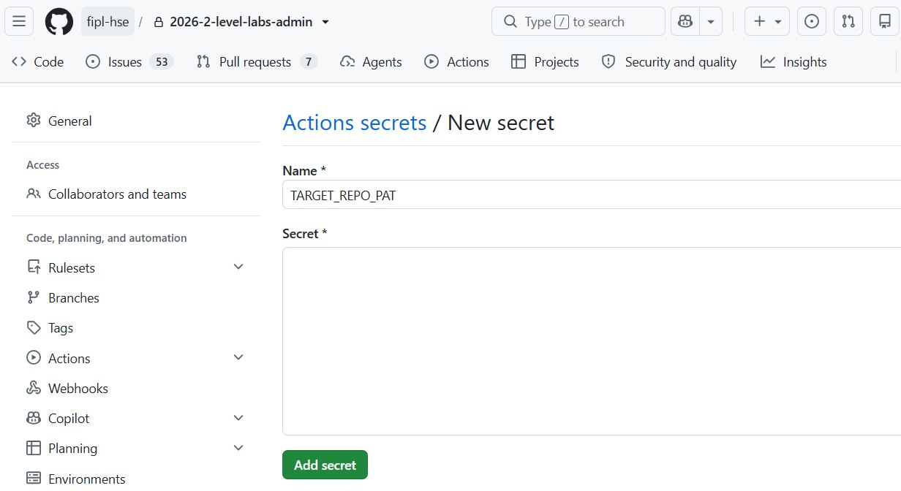Click the Tags tag icon
Image resolution: width=901 pixels, height=491 pixels.
coord(34,327)
